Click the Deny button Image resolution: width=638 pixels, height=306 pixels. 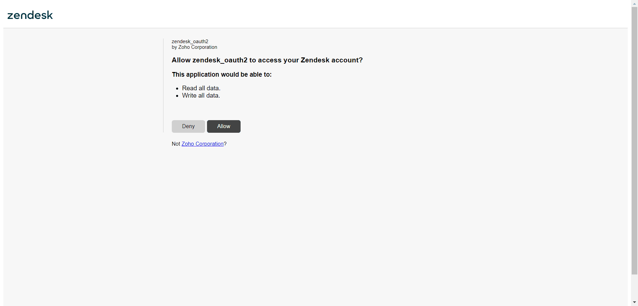pyautogui.click(x=188, y=126)
